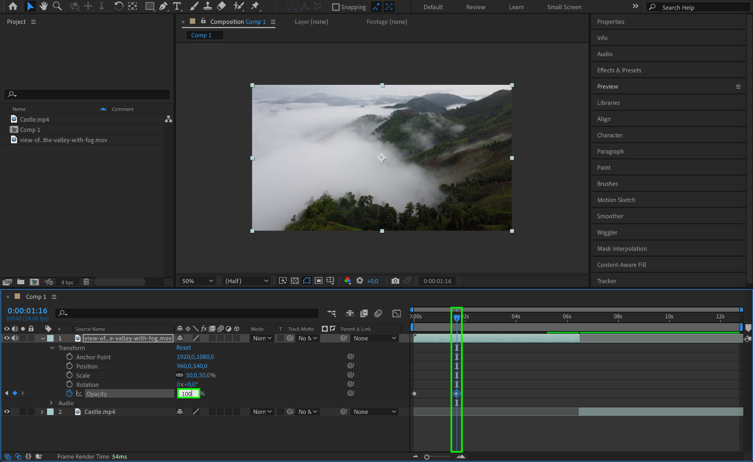Select the Pen tool
This screenshot has height=462, width=753.
(x=163, y=6)
